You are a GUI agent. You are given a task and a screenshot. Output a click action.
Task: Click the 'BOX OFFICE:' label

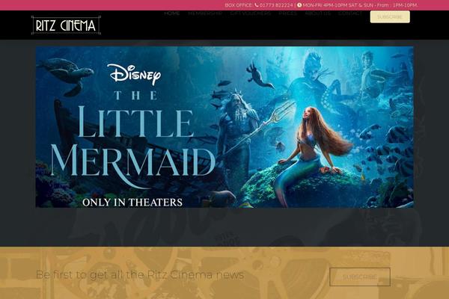click(x=239, y=5)
